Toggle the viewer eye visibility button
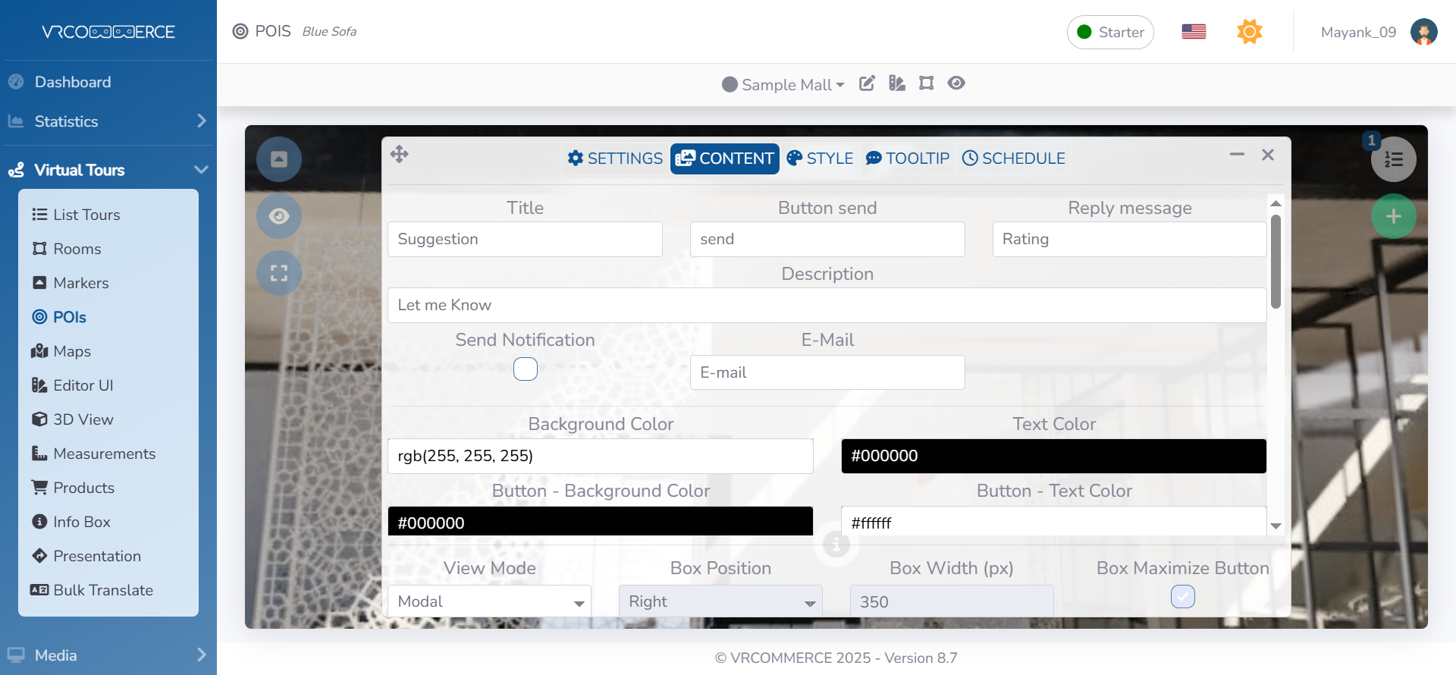Viewport: 1456px width, 675px height. tap(279, 216)
